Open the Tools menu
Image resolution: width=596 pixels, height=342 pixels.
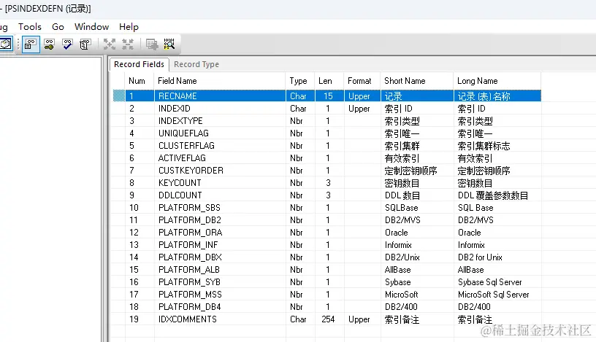coord(30,27)
